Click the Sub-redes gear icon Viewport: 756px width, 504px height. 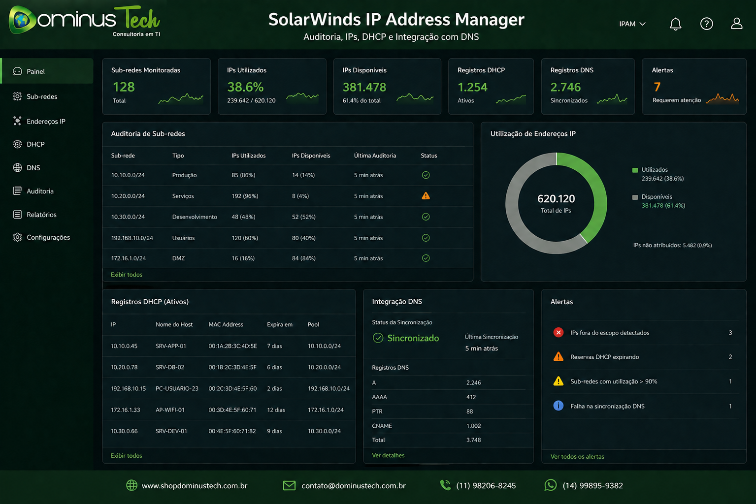point(17,96)
